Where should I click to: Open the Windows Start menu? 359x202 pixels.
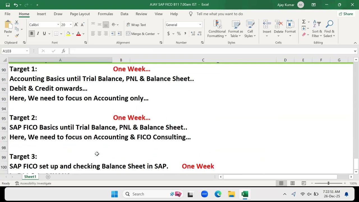pos(114,194)
